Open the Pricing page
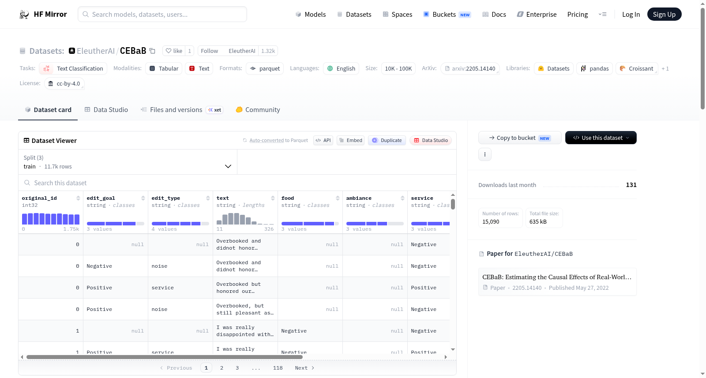 click(578, 14)
